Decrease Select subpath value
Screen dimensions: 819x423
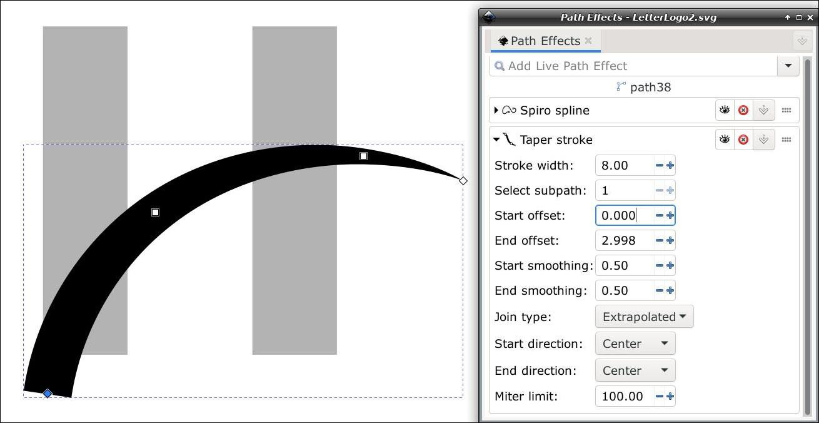(659, 190)
